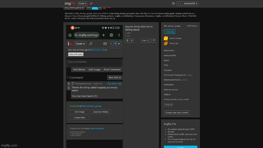Open moderator Manticore2006's profile link
This screenshot has height=148, width=263.
pyautogui.click(x=170, y=55)
